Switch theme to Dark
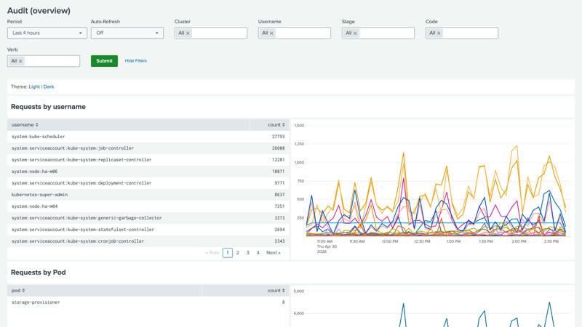This screenshot has height=327, width=582. [x=49, y=86]
